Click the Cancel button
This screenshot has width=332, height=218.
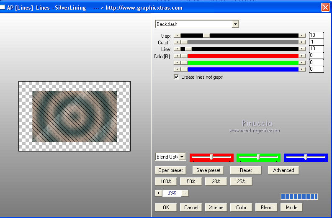(191, 208)
